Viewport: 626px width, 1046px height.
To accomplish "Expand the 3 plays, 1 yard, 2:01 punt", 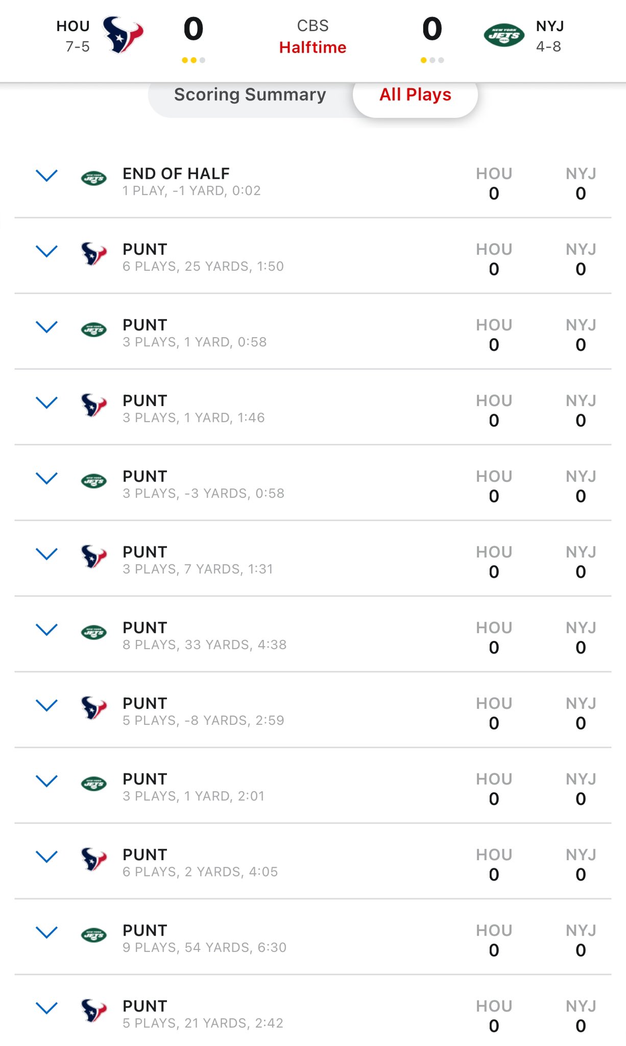I will coord(46,781).
